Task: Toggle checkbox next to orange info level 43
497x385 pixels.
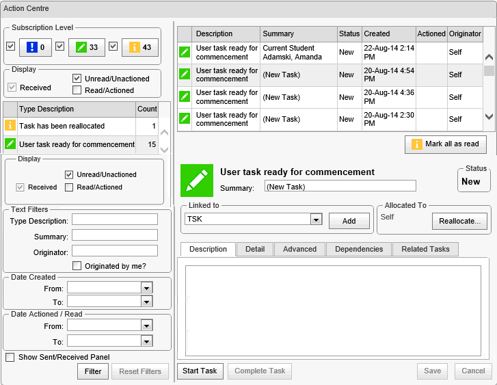Action: click(x=113, y=47)
